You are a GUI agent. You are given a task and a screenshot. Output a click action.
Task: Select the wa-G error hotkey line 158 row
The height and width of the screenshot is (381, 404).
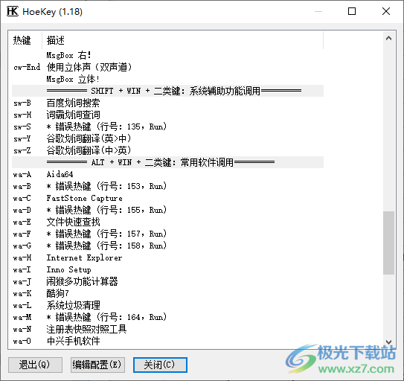click(167, 246)
